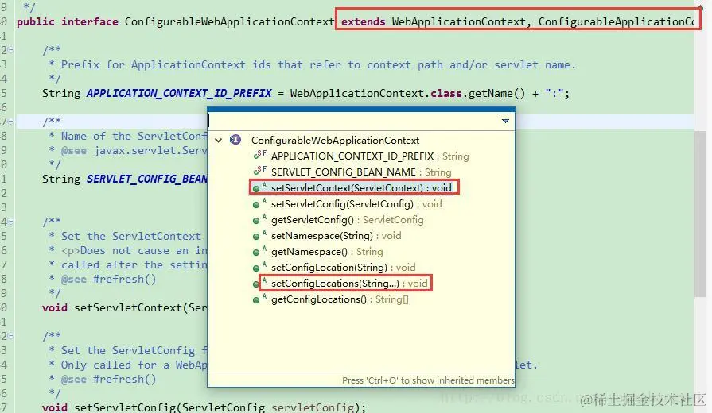Click the 'extends' keyword in the declaration
The image size is (712, 413).
click(363, 21)
